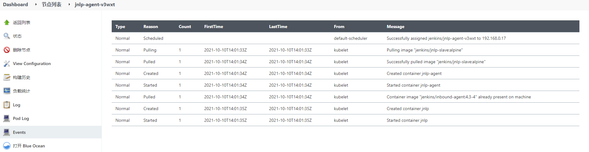Click the magnifier status icon
Viewport: 589px width, 152px height.
(6, 36)
